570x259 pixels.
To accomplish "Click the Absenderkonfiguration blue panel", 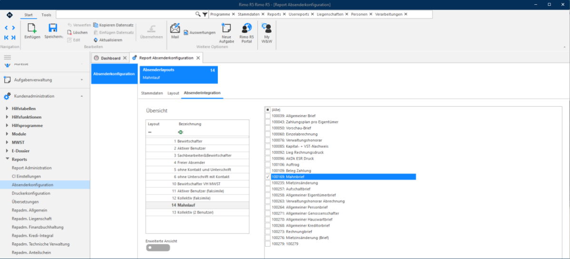I will (115, 74).
